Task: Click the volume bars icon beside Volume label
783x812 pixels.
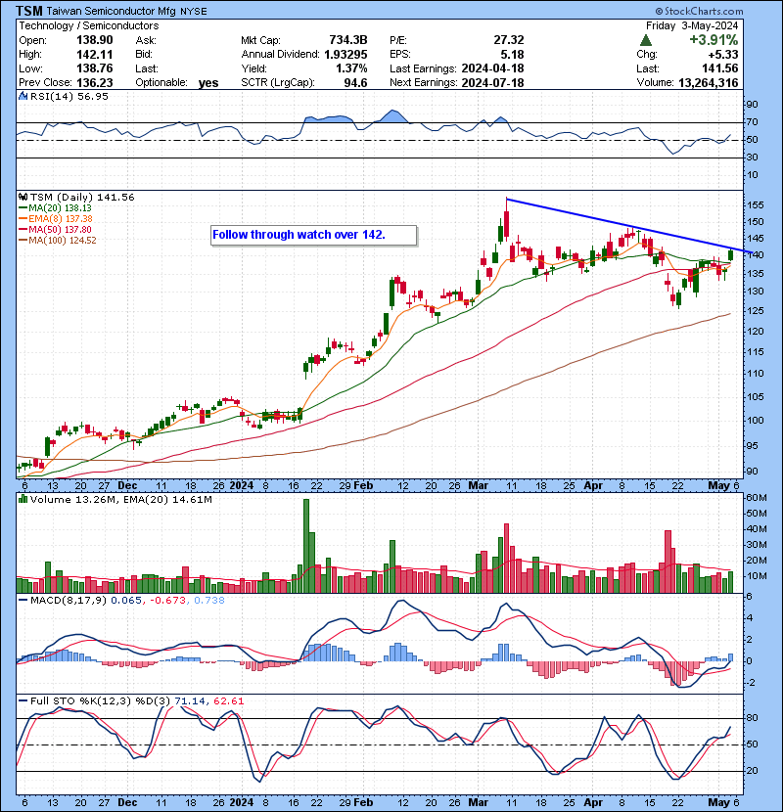Action: pyautogui.click(x=23, y=500)
